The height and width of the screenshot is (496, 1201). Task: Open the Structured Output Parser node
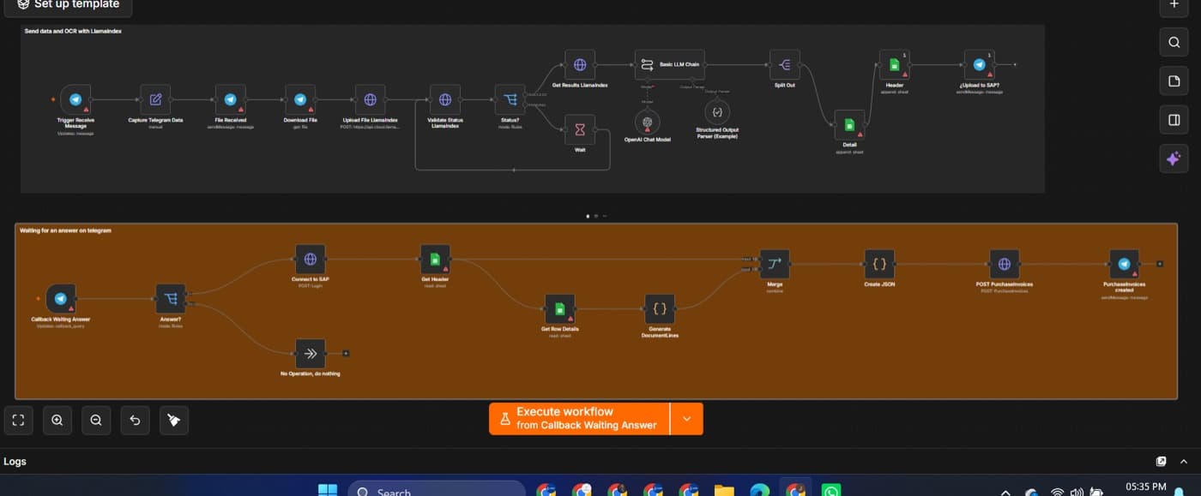[x=717, y=112]
